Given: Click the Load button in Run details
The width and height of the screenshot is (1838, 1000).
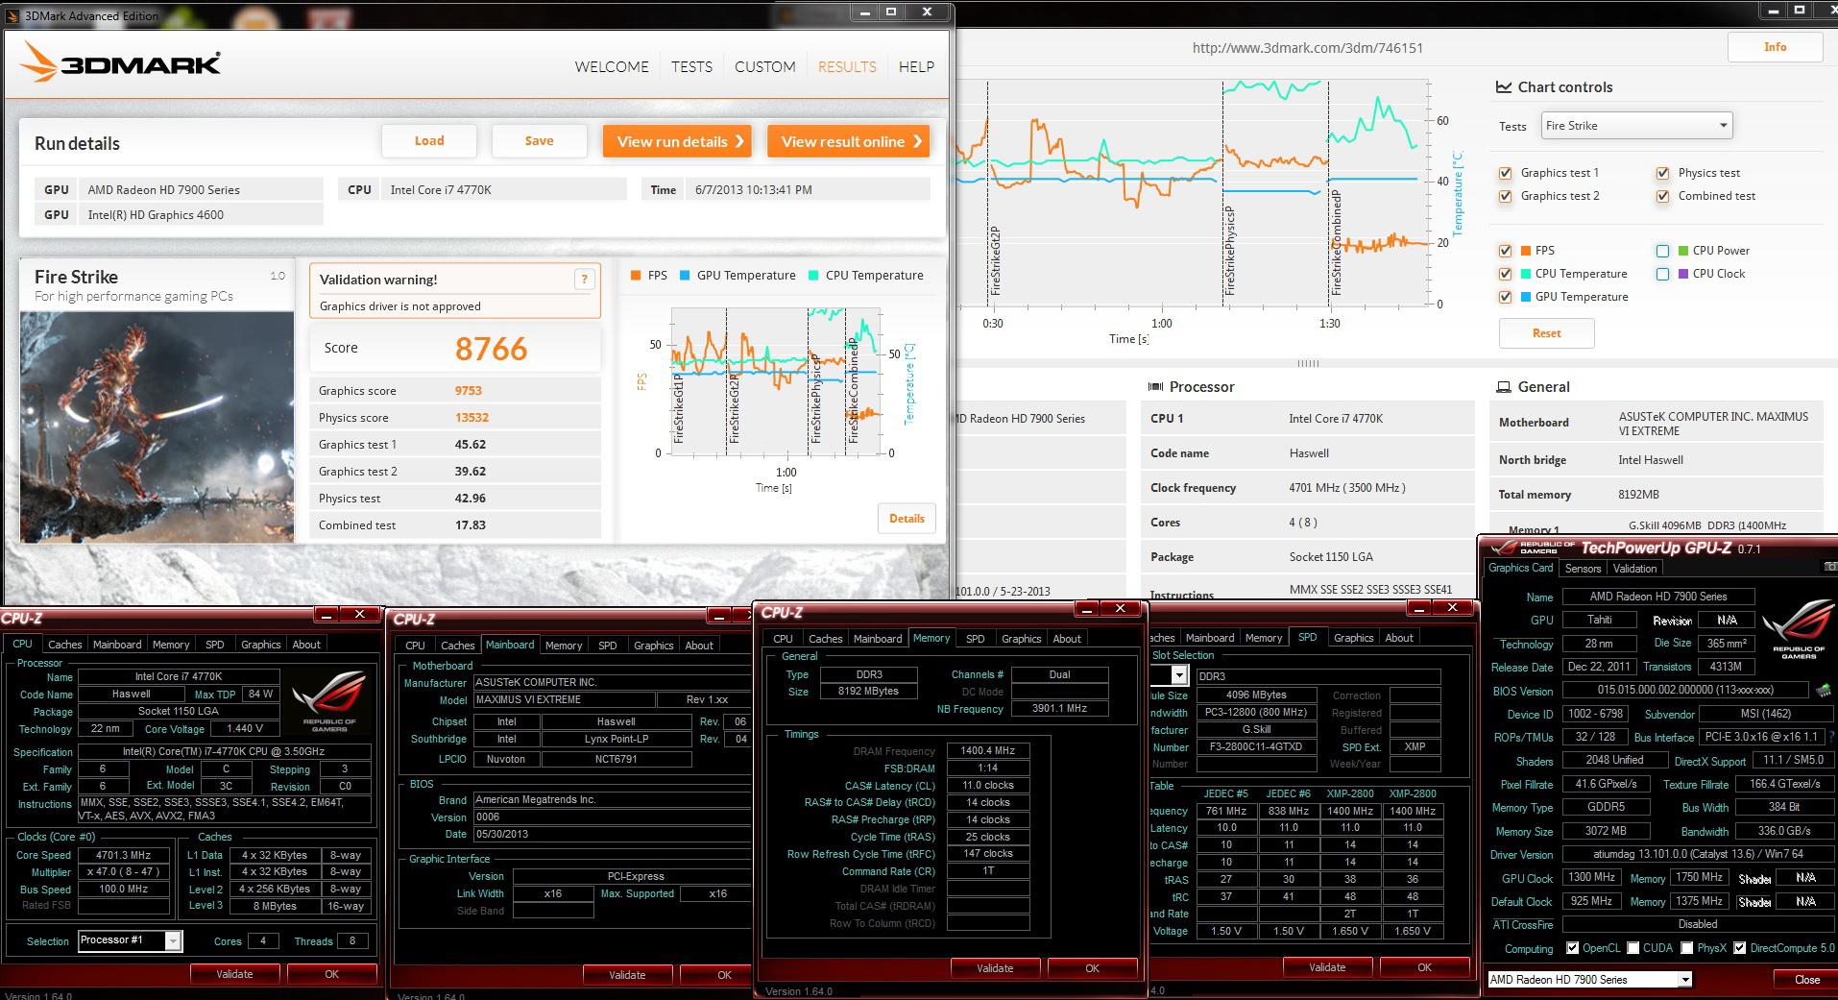Looking at the screenshot, I should pyautogui.click(x=429, y=140).
